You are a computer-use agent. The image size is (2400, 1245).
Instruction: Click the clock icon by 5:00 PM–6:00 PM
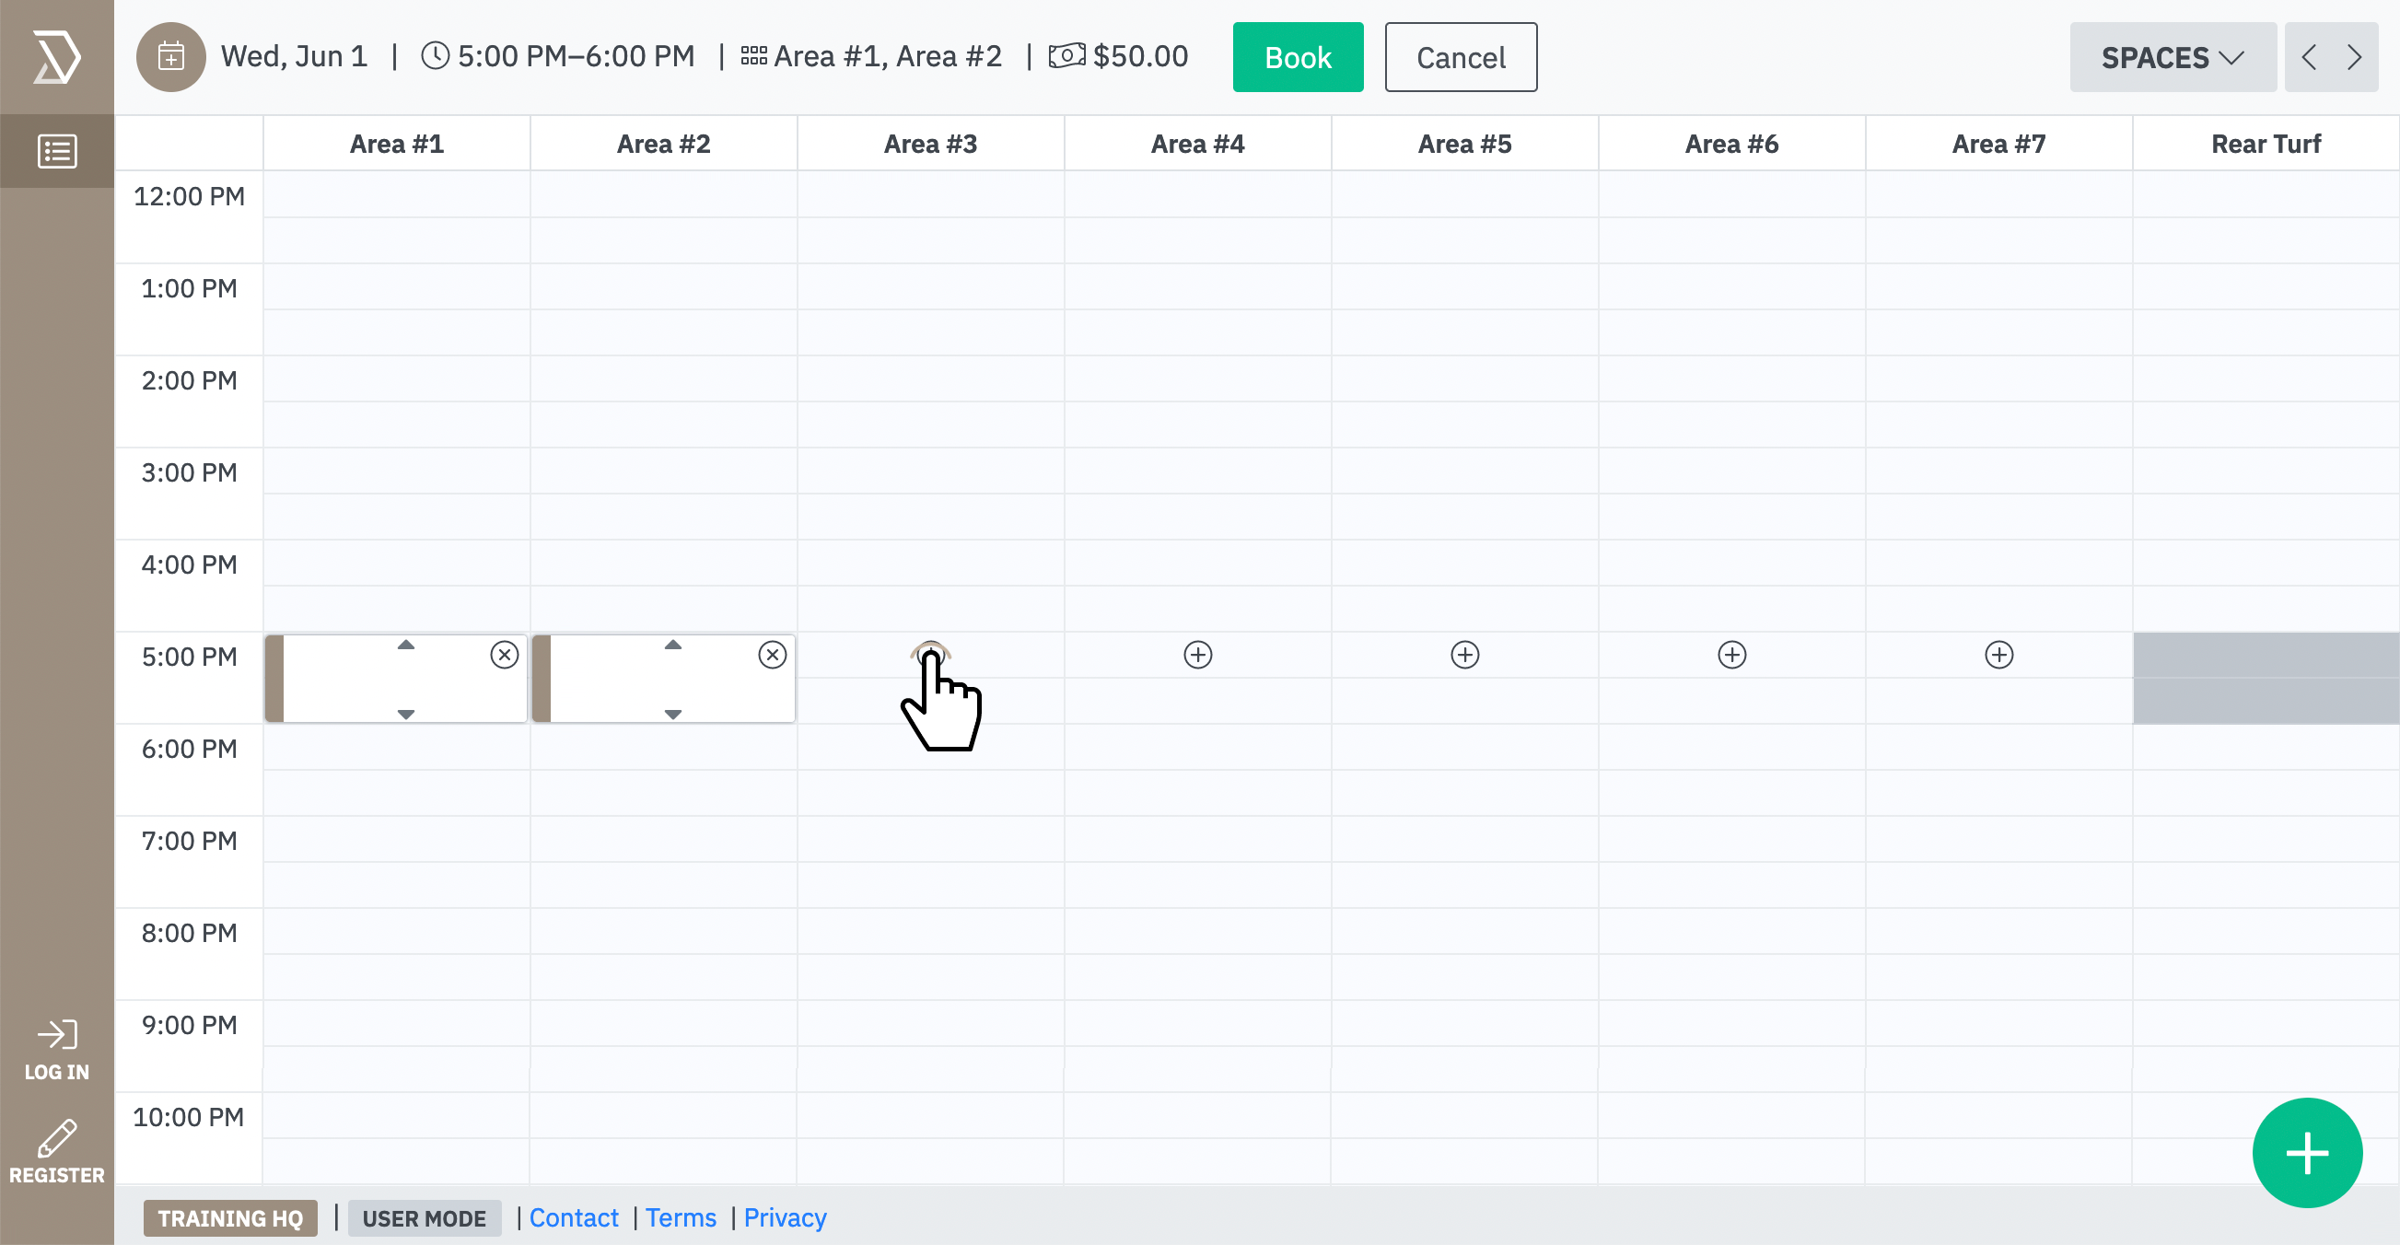click(x=435, y=56)
